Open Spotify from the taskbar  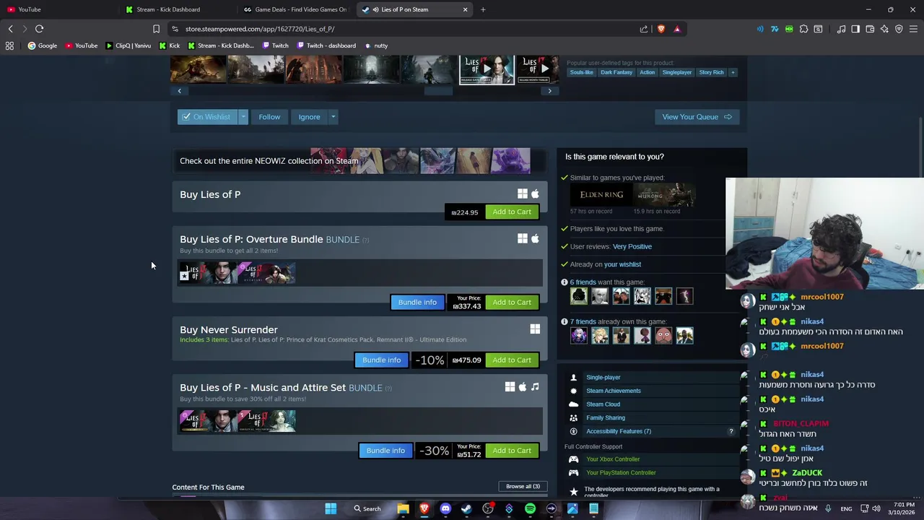[x=530, y=508]
